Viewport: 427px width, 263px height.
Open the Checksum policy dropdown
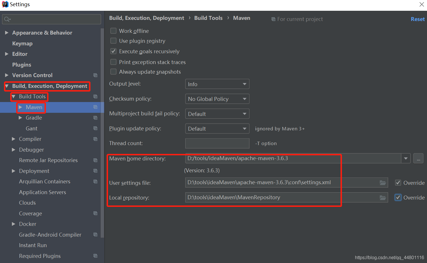[217, 99]
